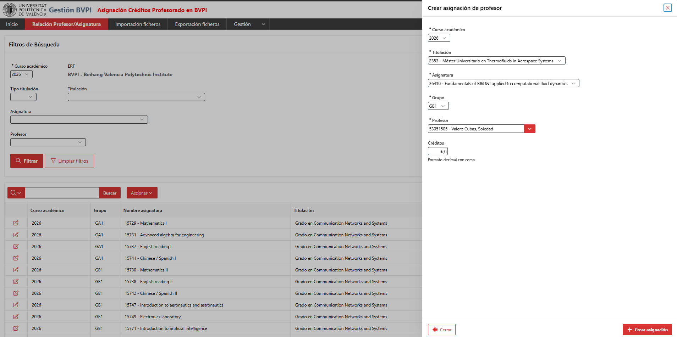Image resolution: width=677 pixels, height=337 pixels.
Task: Open the Profesor red dropdown arrow
Action: point(530,129)
